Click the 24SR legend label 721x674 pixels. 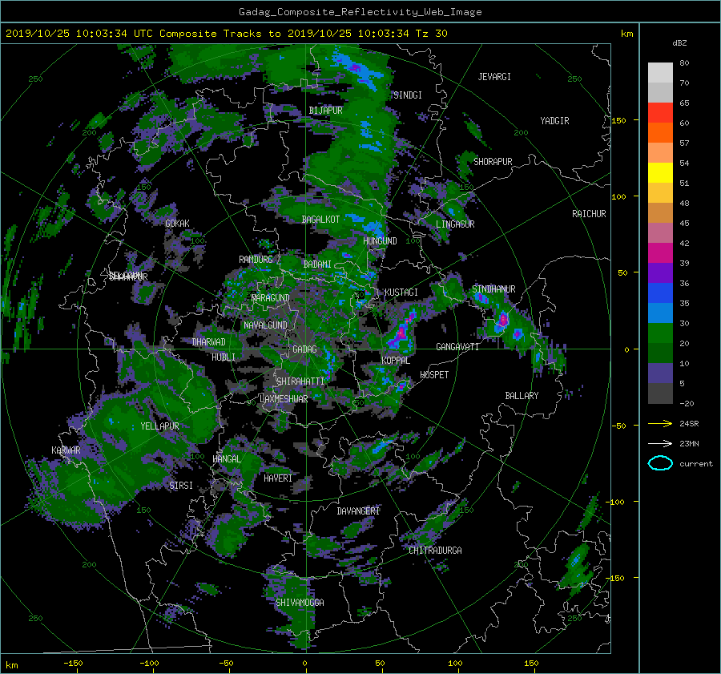689,424
